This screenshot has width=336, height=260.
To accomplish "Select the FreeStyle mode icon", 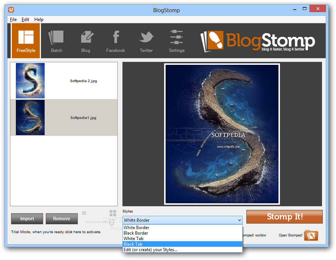I will [x=26, y=41].
